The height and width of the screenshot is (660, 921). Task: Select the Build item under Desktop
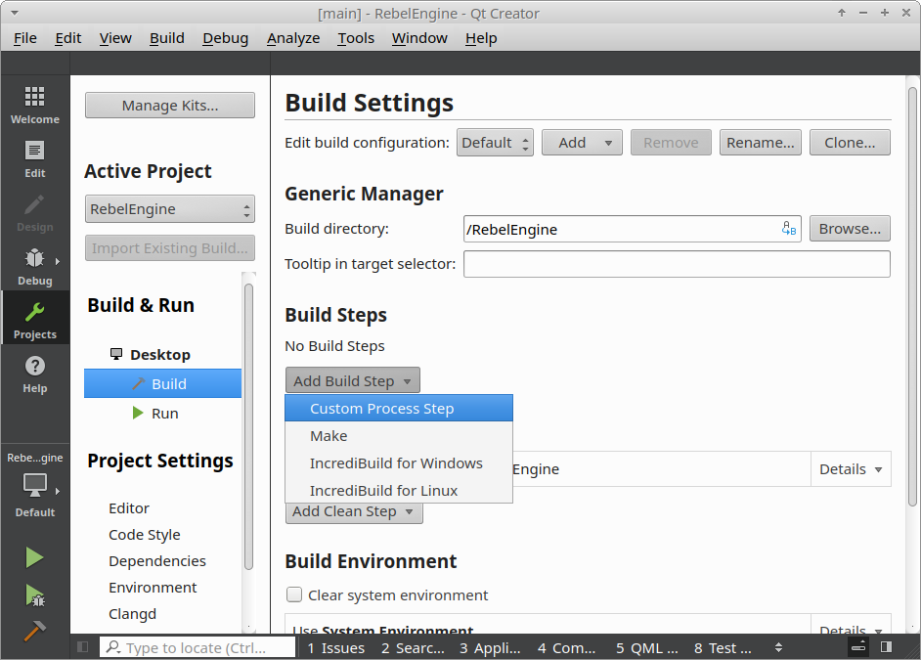tap(162, 383)
